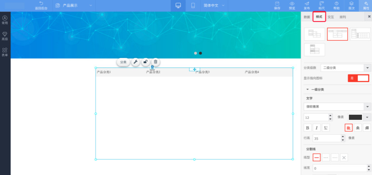The width and height of the screenshot is (372, 175).
Task: Toggle underline text formatting
Action: click(x=326, y=128)
